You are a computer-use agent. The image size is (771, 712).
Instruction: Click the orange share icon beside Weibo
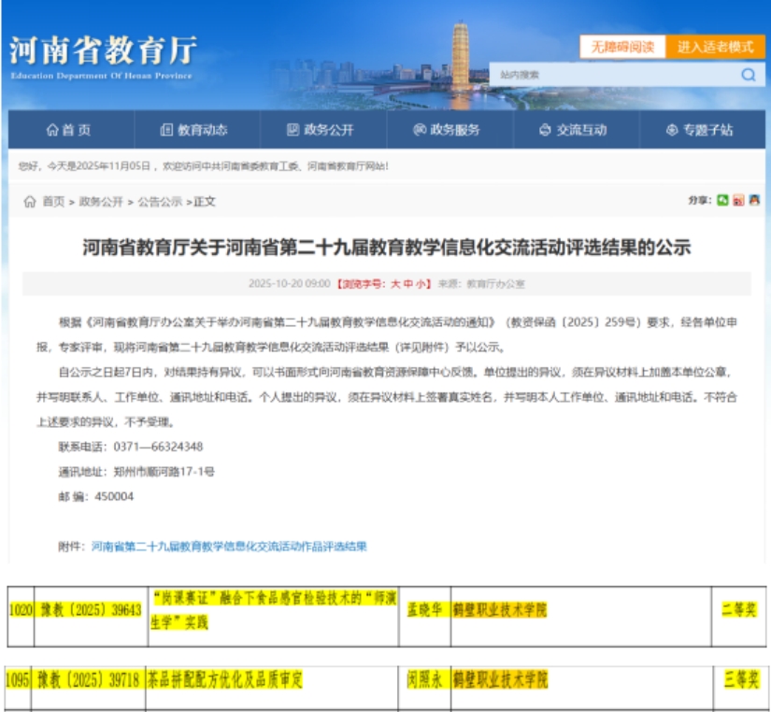click(x=753, y=200)
